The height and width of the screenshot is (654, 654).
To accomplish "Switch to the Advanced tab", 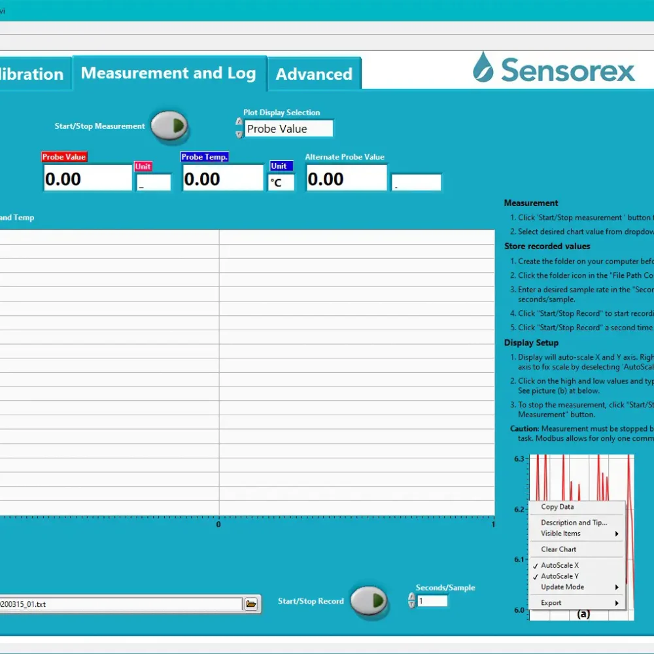I will [314, 74].
